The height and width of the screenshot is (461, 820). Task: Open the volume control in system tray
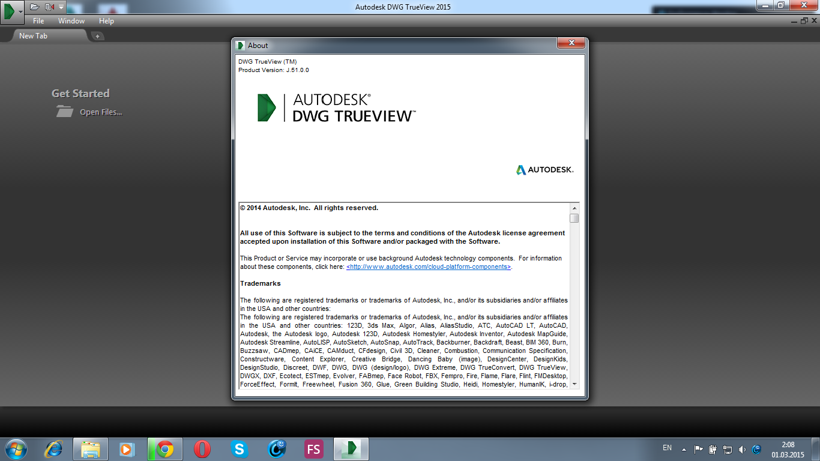[742, 449]
